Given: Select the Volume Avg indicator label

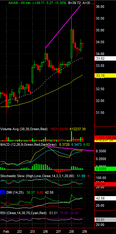Looking at the screenshot, I should pos(24,129).
